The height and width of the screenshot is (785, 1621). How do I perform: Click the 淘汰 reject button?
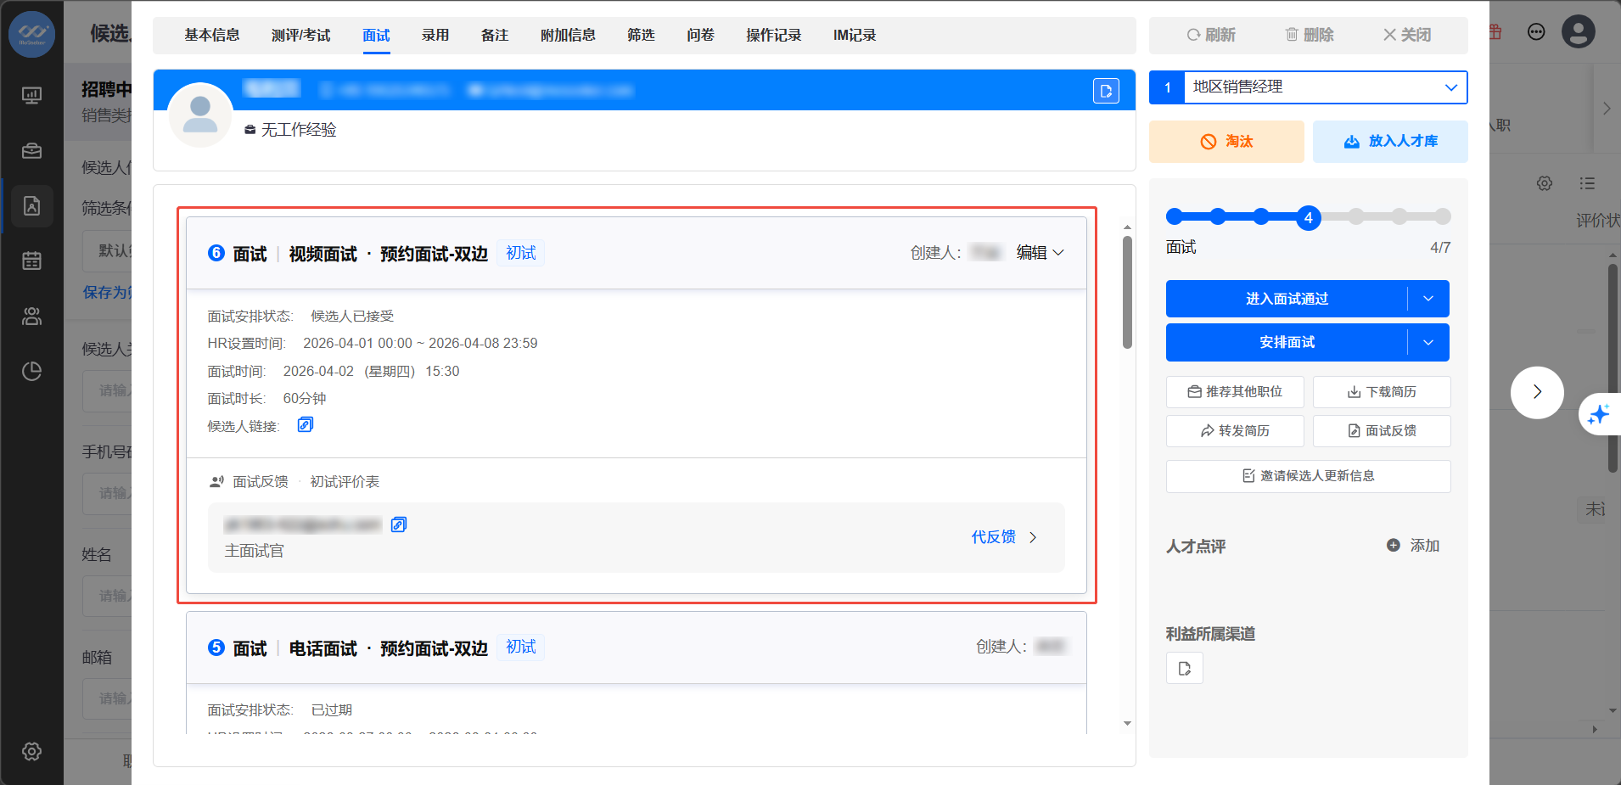[1226, 142]
